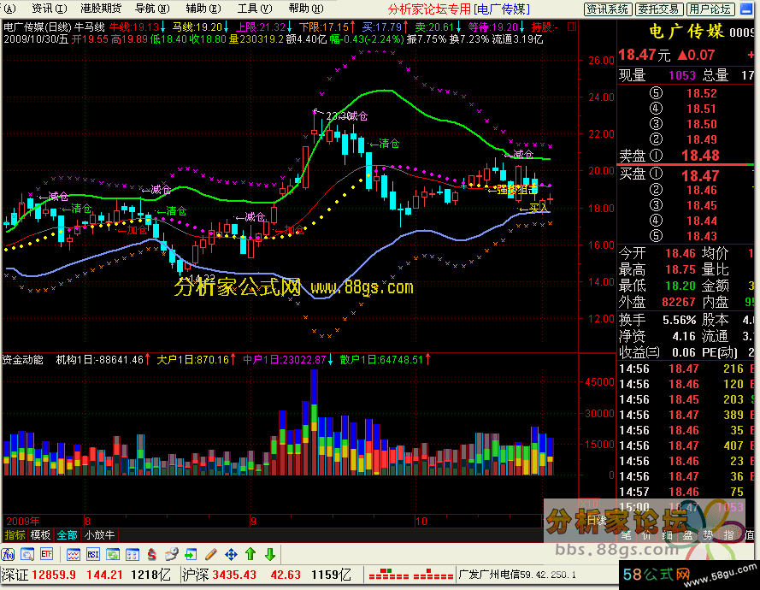Viewport: 760px width, 590px height.
Task: Click the blue four-way move arrows icon
Action: click(x=231, y=554)
